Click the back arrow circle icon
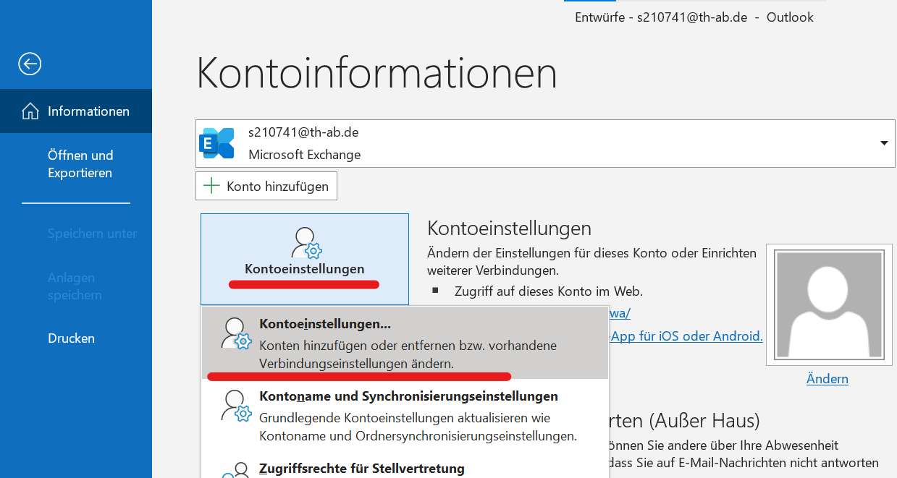897x478 pixels. [30, 64]
